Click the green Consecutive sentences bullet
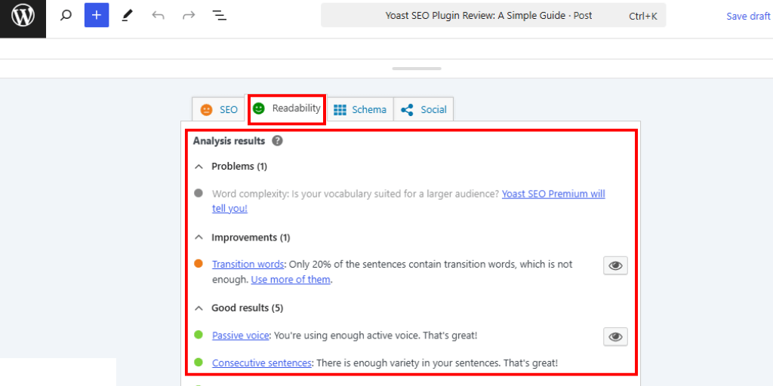 point(199,363)
